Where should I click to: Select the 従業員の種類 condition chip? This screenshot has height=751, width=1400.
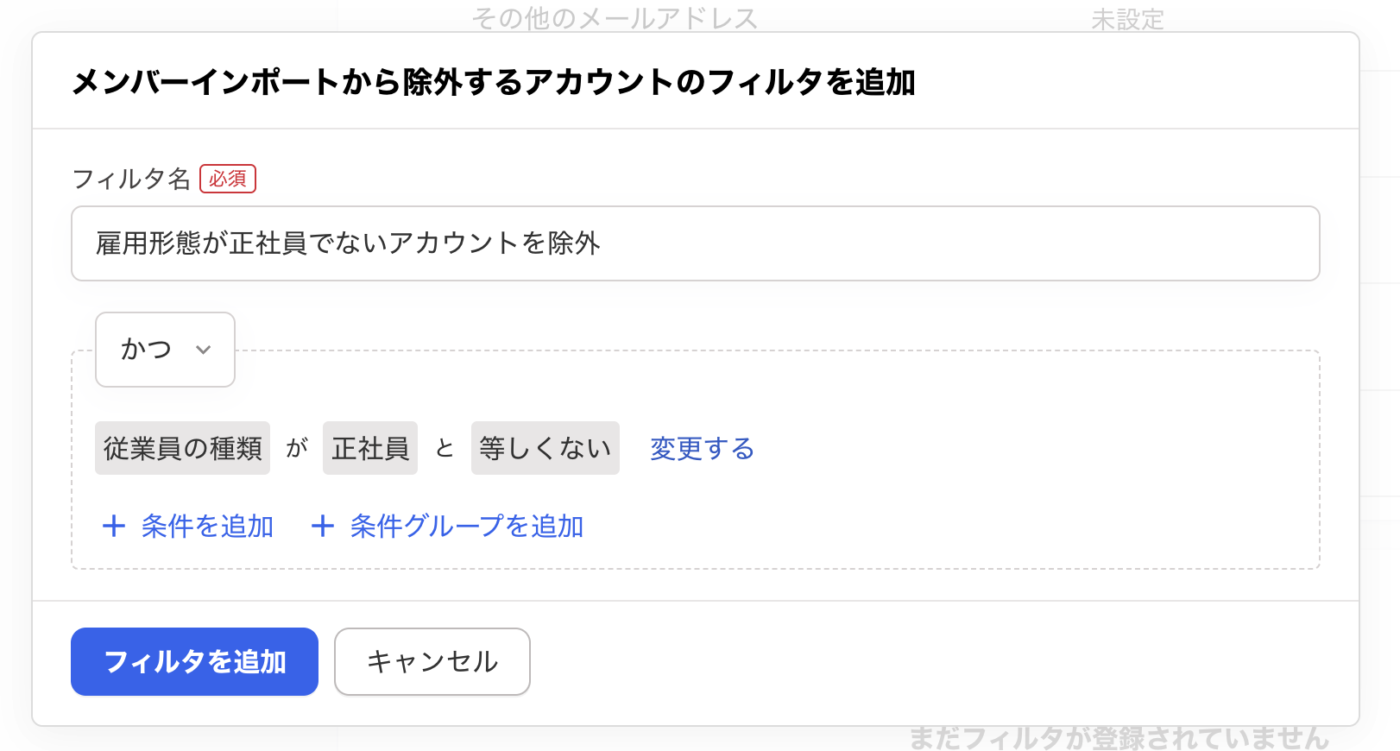pos(182,448)
